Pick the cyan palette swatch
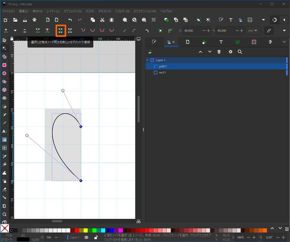 tap(103, 230)
